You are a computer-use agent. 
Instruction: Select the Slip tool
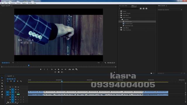point(2,89)
